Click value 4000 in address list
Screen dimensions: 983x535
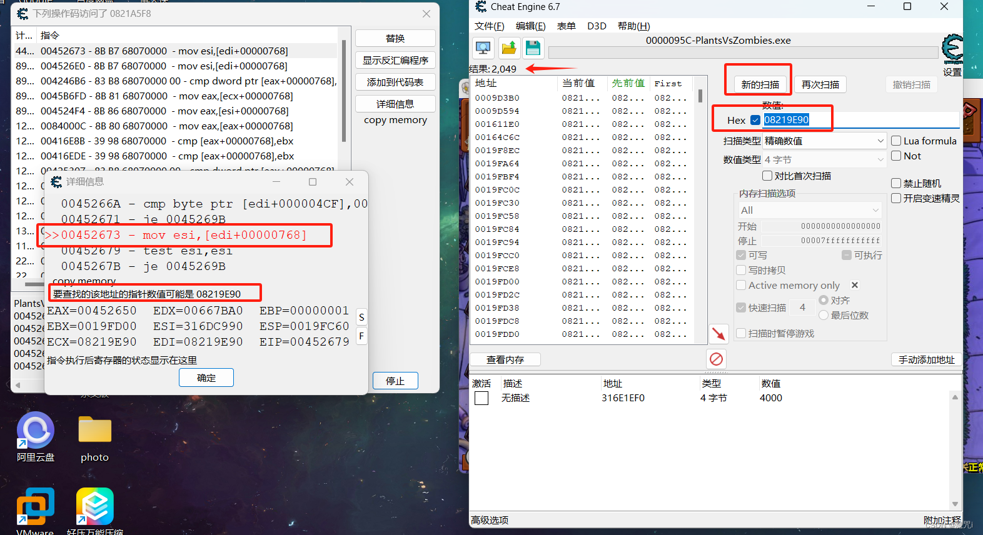pyautogui.click(x=771, y=398)
